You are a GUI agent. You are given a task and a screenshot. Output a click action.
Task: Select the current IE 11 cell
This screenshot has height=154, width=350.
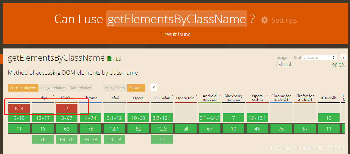click(x=19, y=129)
